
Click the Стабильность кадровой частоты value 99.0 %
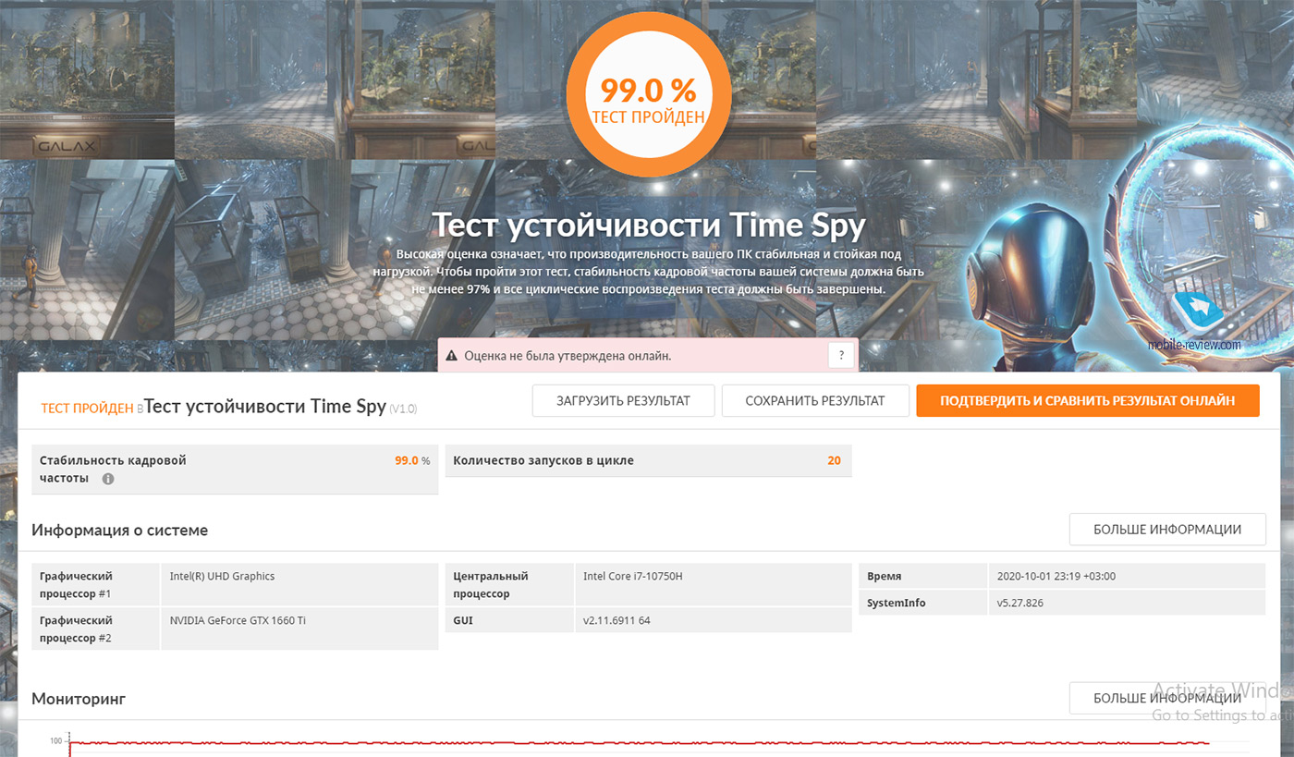tap(411, 460)
